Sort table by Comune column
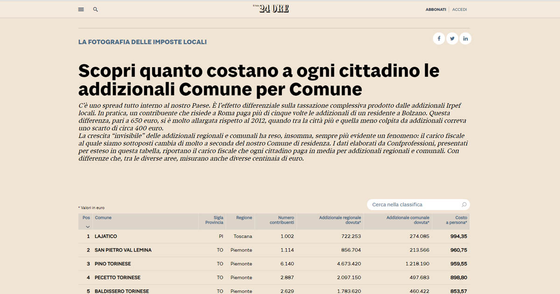 click(103, 218)
